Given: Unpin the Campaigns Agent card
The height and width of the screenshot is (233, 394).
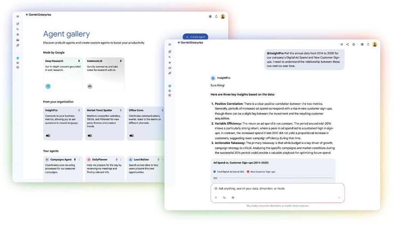Looking at the screenshot, I should point(75,160).
